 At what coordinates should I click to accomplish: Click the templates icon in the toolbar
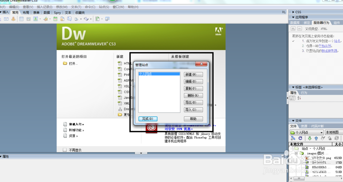pyautogui.click(x=97, y=19)
